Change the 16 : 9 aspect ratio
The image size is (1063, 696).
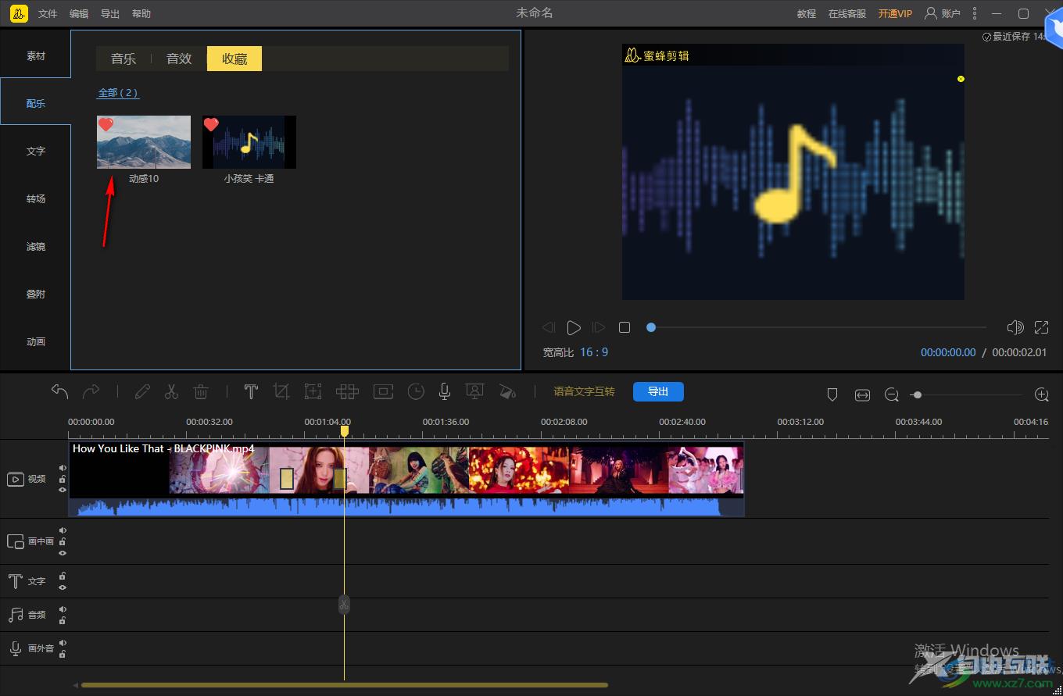(594, 352)
